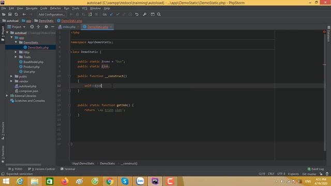331x186 pixels.
Task: Click the blue Git Update Project arrow
Action: coord(111,14)
